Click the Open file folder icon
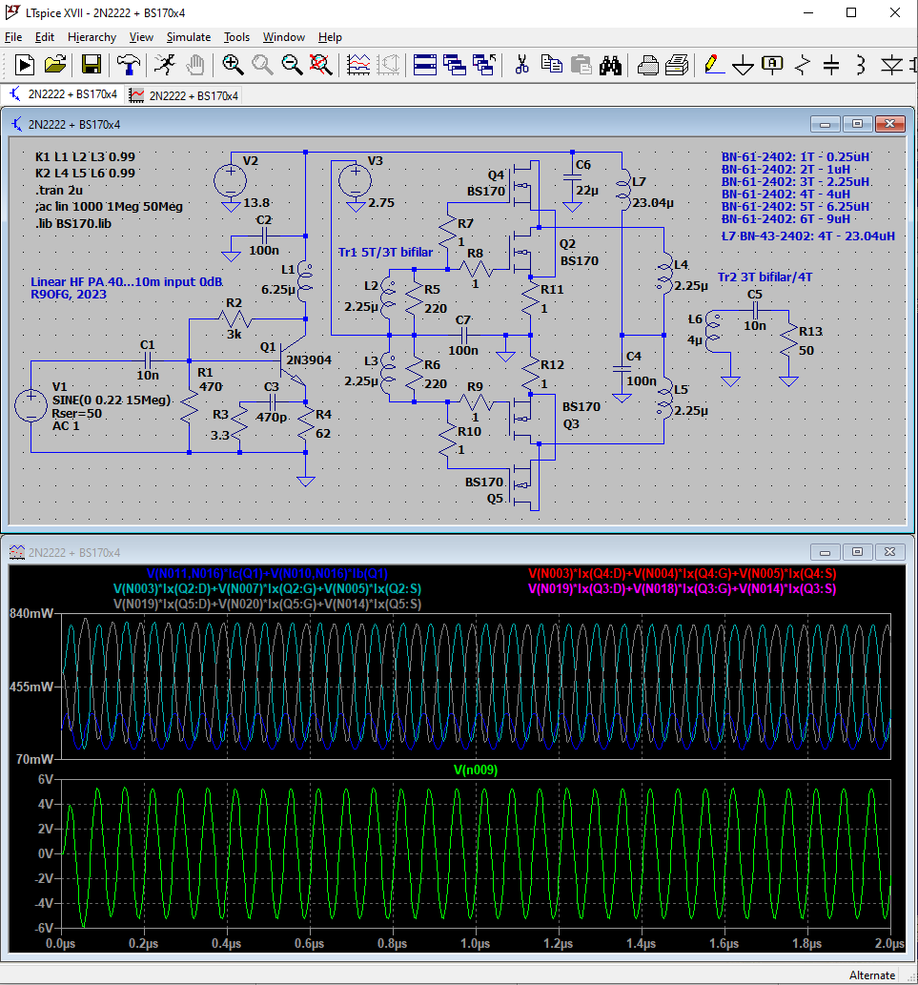 tap(55, 65)
